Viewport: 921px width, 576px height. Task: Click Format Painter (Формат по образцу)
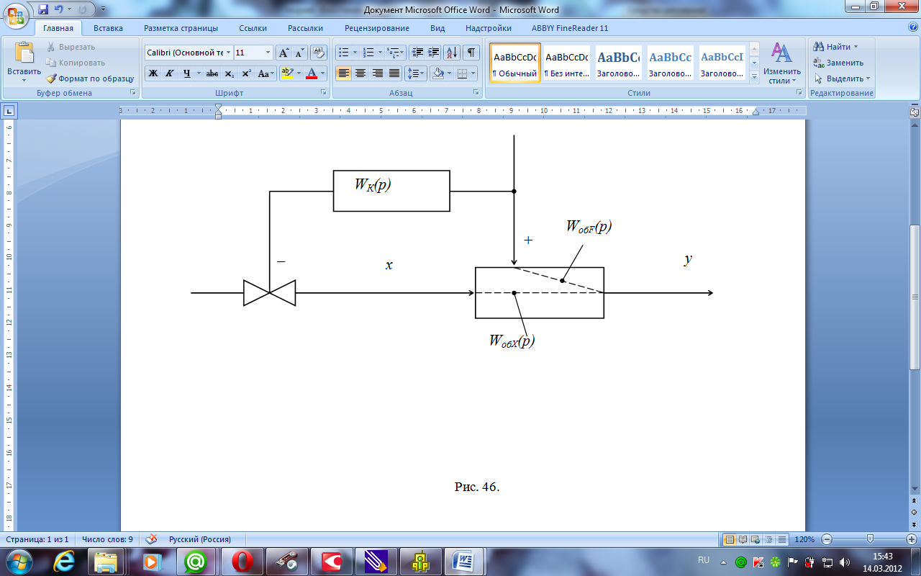click(90, 78)
